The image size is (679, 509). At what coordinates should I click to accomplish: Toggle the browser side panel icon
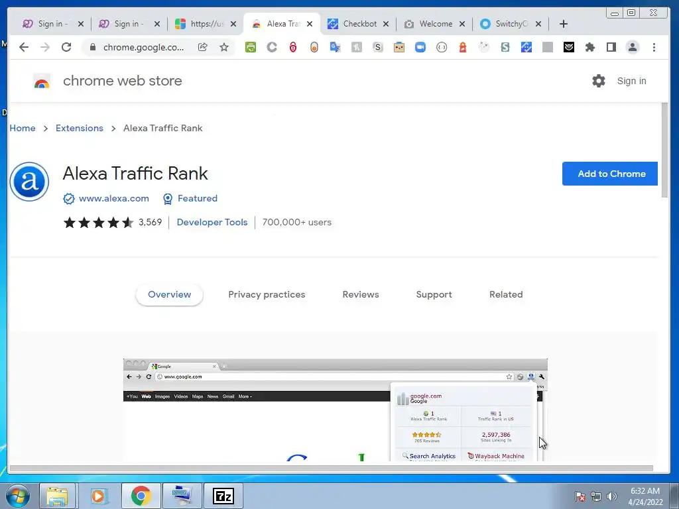click(611, 47)
